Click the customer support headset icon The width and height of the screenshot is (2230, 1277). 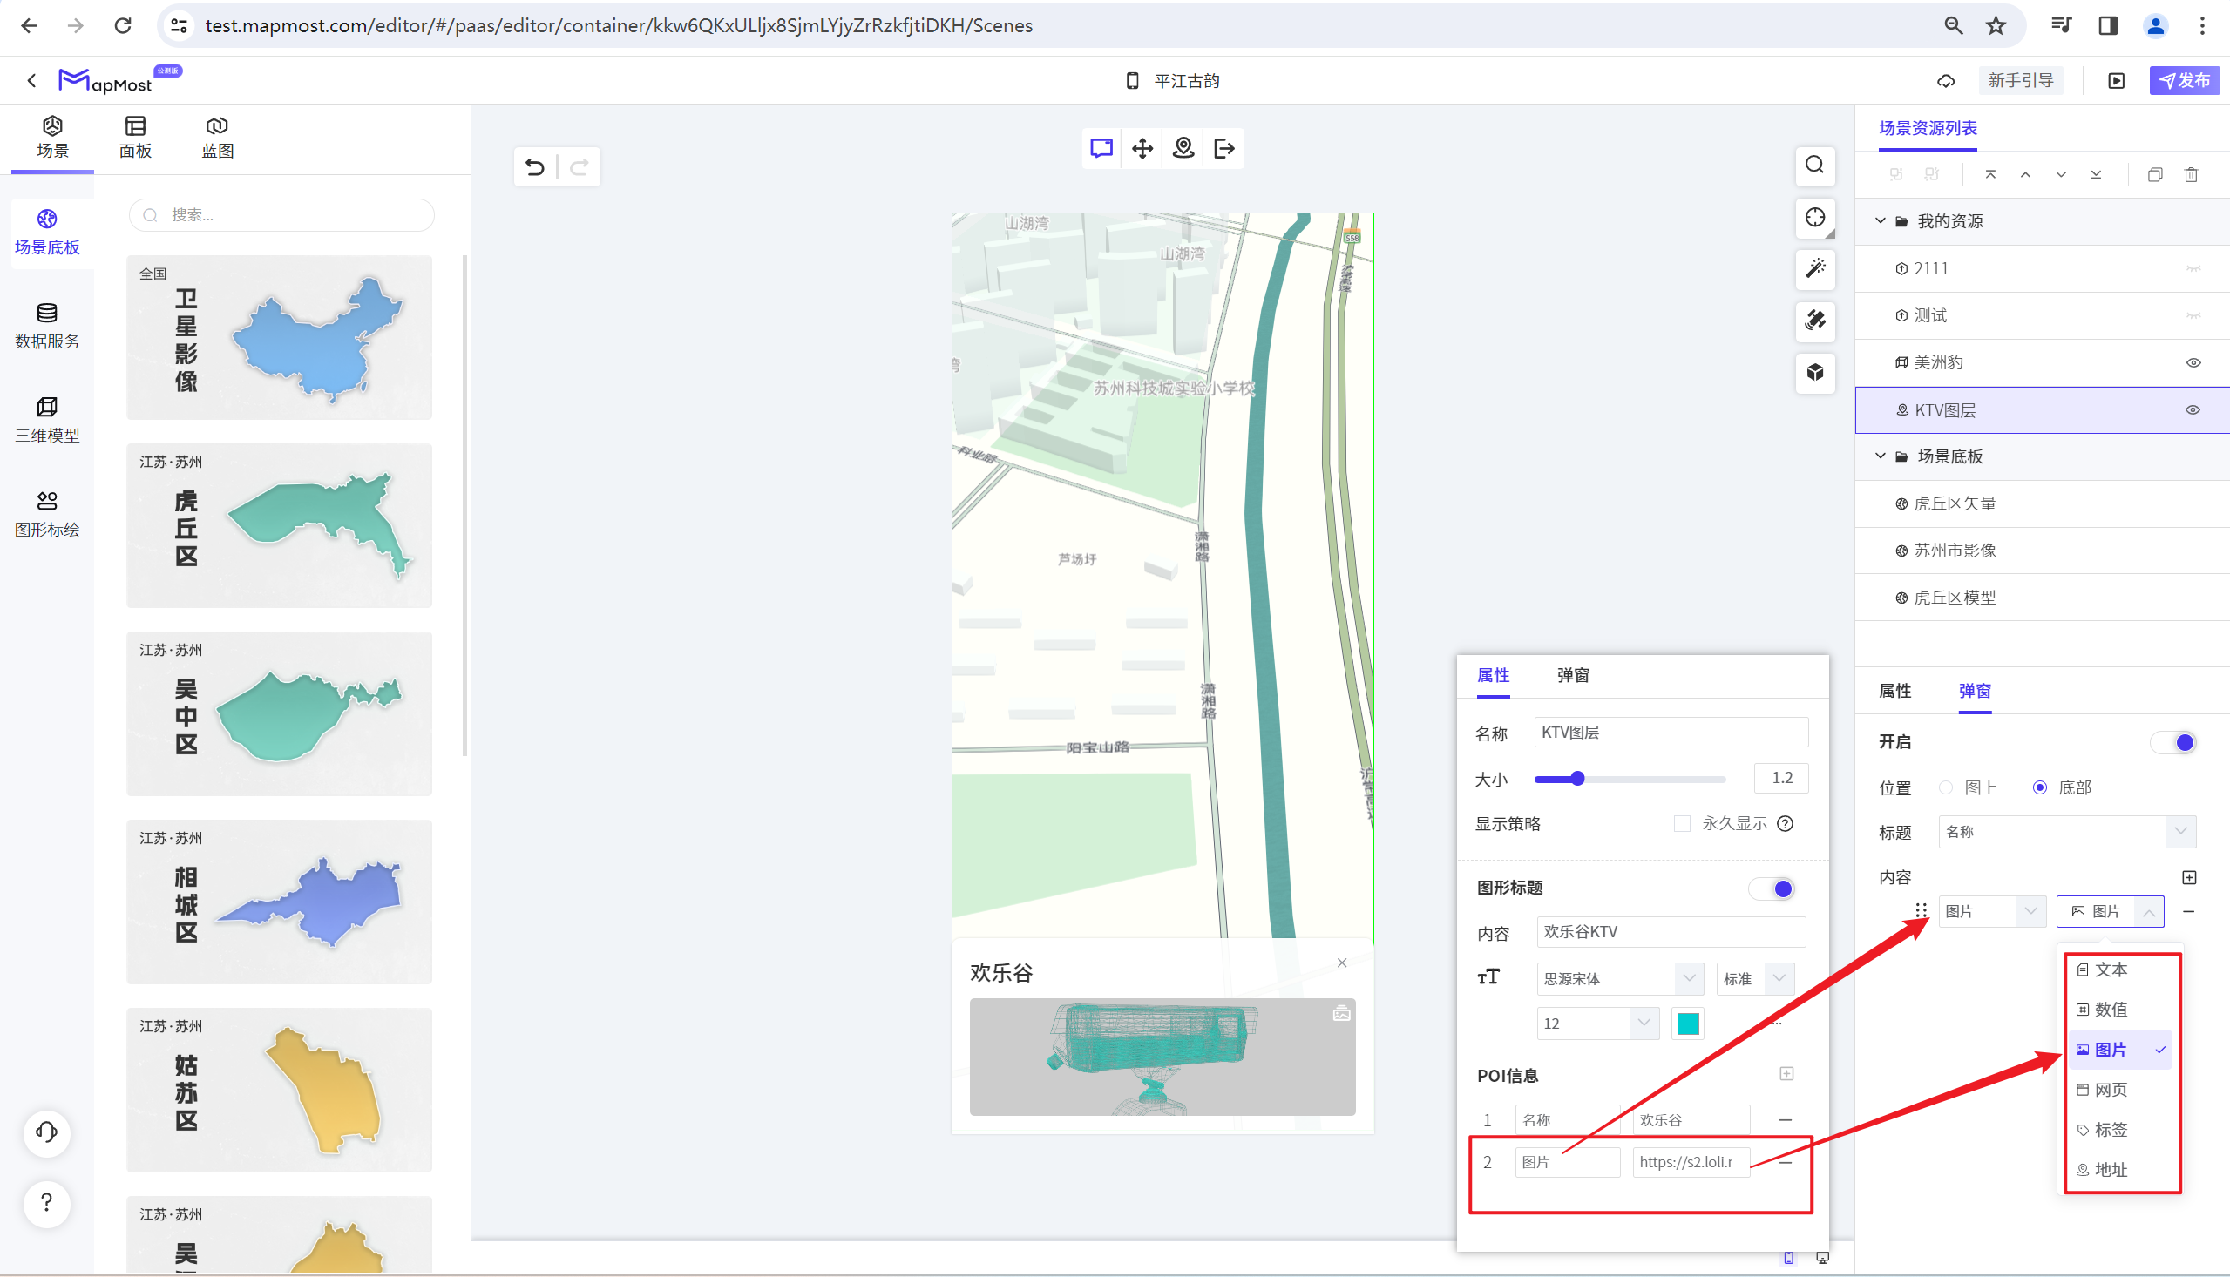pyautogui.click(x=47, y=1132)
